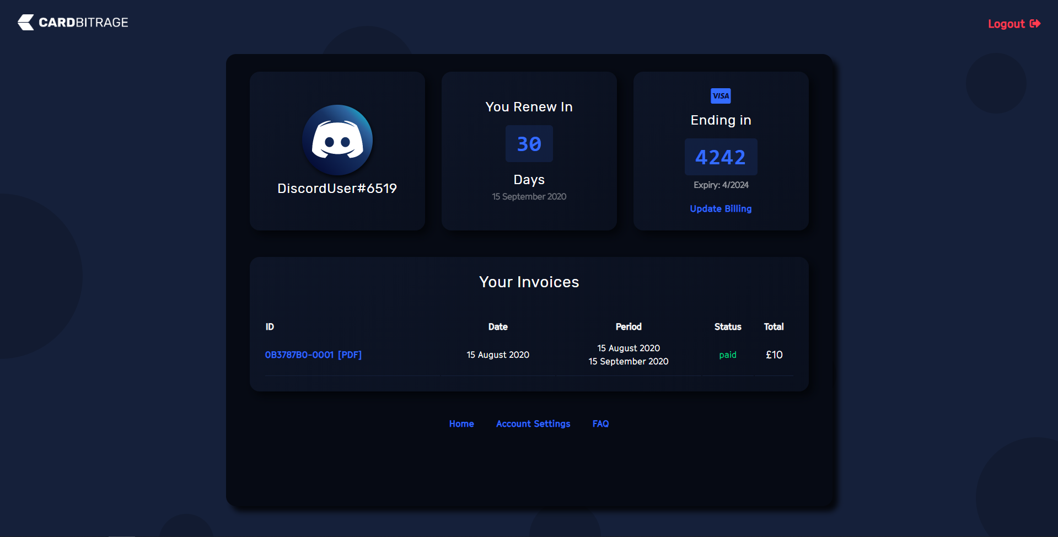Open Account Settings in the footer
The height and width of the screenshot is (537, 1058).
click(x=533, y=424)
